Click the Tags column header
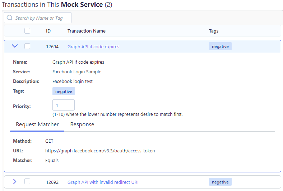The height and width of the screenshot is (191, 283). click(x=214, y=31)
